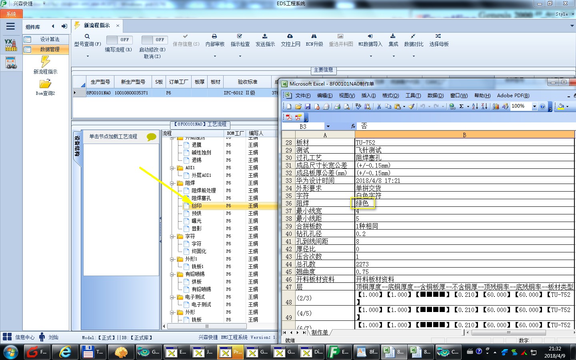Click Excel Save disk icon
This screenshot has height=360, width=576.
tap(308, 106)
